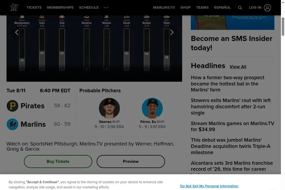
Task: Switch the site to Español
Action: pos(222,7)
